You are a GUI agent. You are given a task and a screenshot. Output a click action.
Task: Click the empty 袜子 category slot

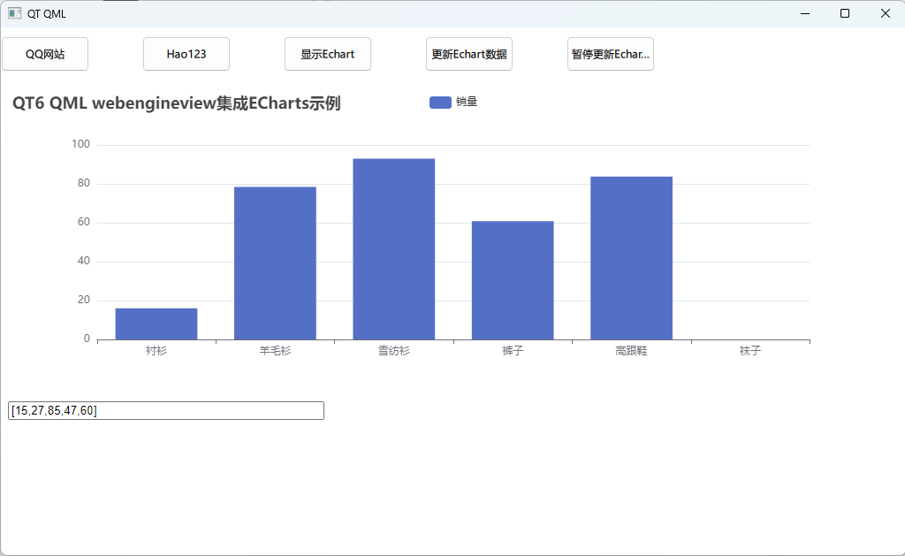click(750, 318)
